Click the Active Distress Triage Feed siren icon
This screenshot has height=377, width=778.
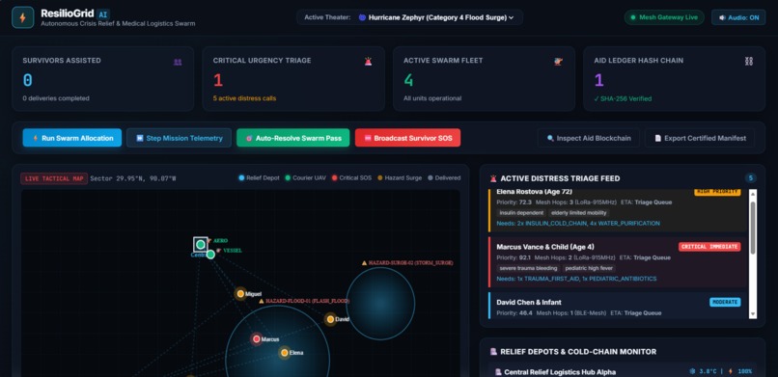(x=493, y=178)
